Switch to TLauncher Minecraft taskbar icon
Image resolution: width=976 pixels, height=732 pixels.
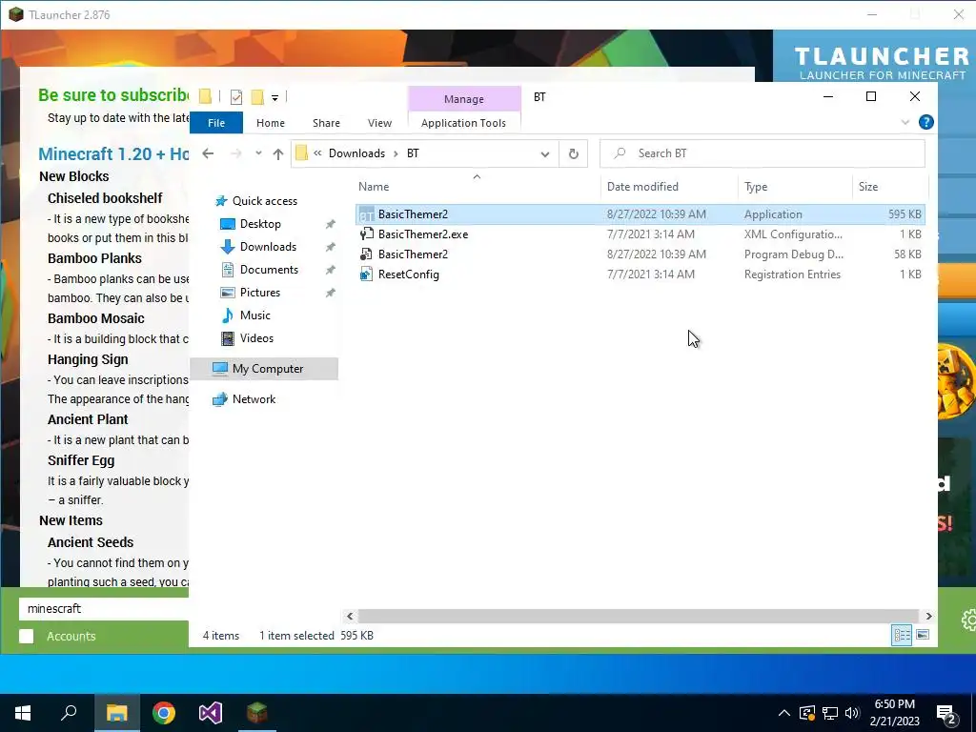[x=257, y=712]
